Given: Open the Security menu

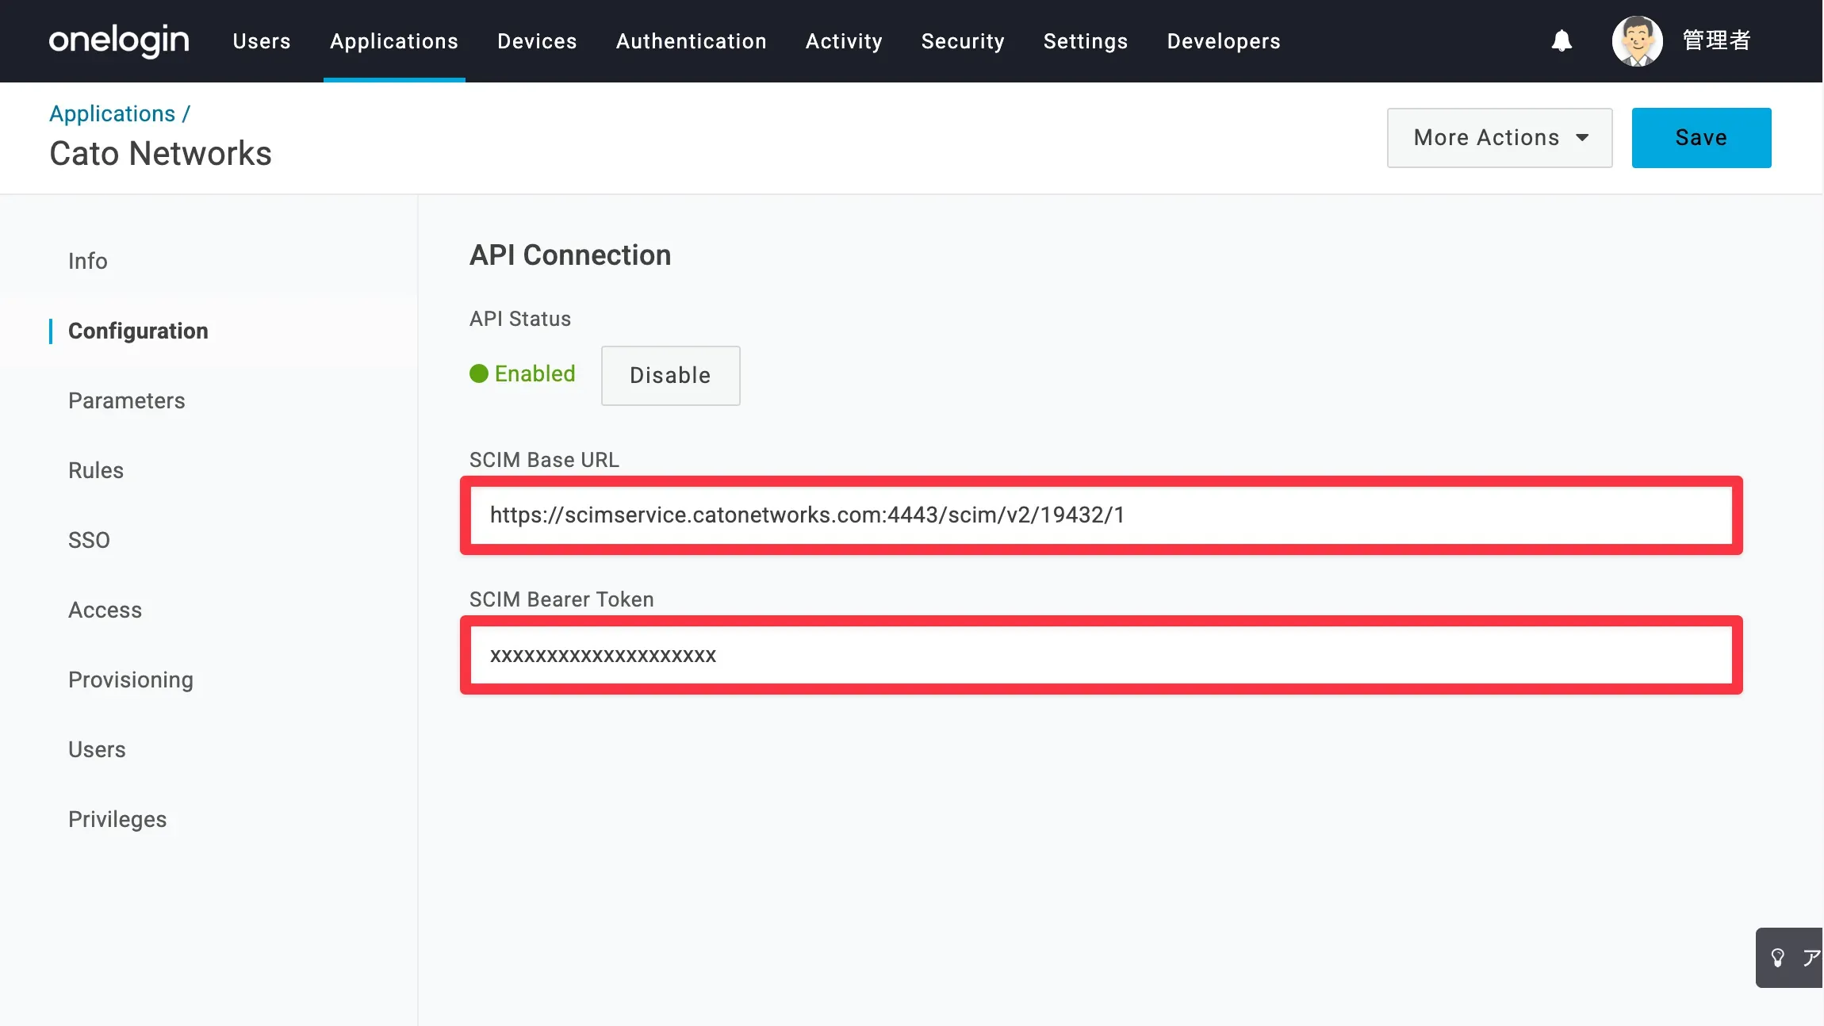Looking at the screenshot, I should click(963, 41).
